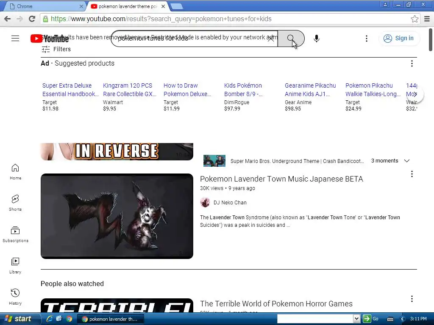Open the IN REVERSE video thumbnail

117,151
